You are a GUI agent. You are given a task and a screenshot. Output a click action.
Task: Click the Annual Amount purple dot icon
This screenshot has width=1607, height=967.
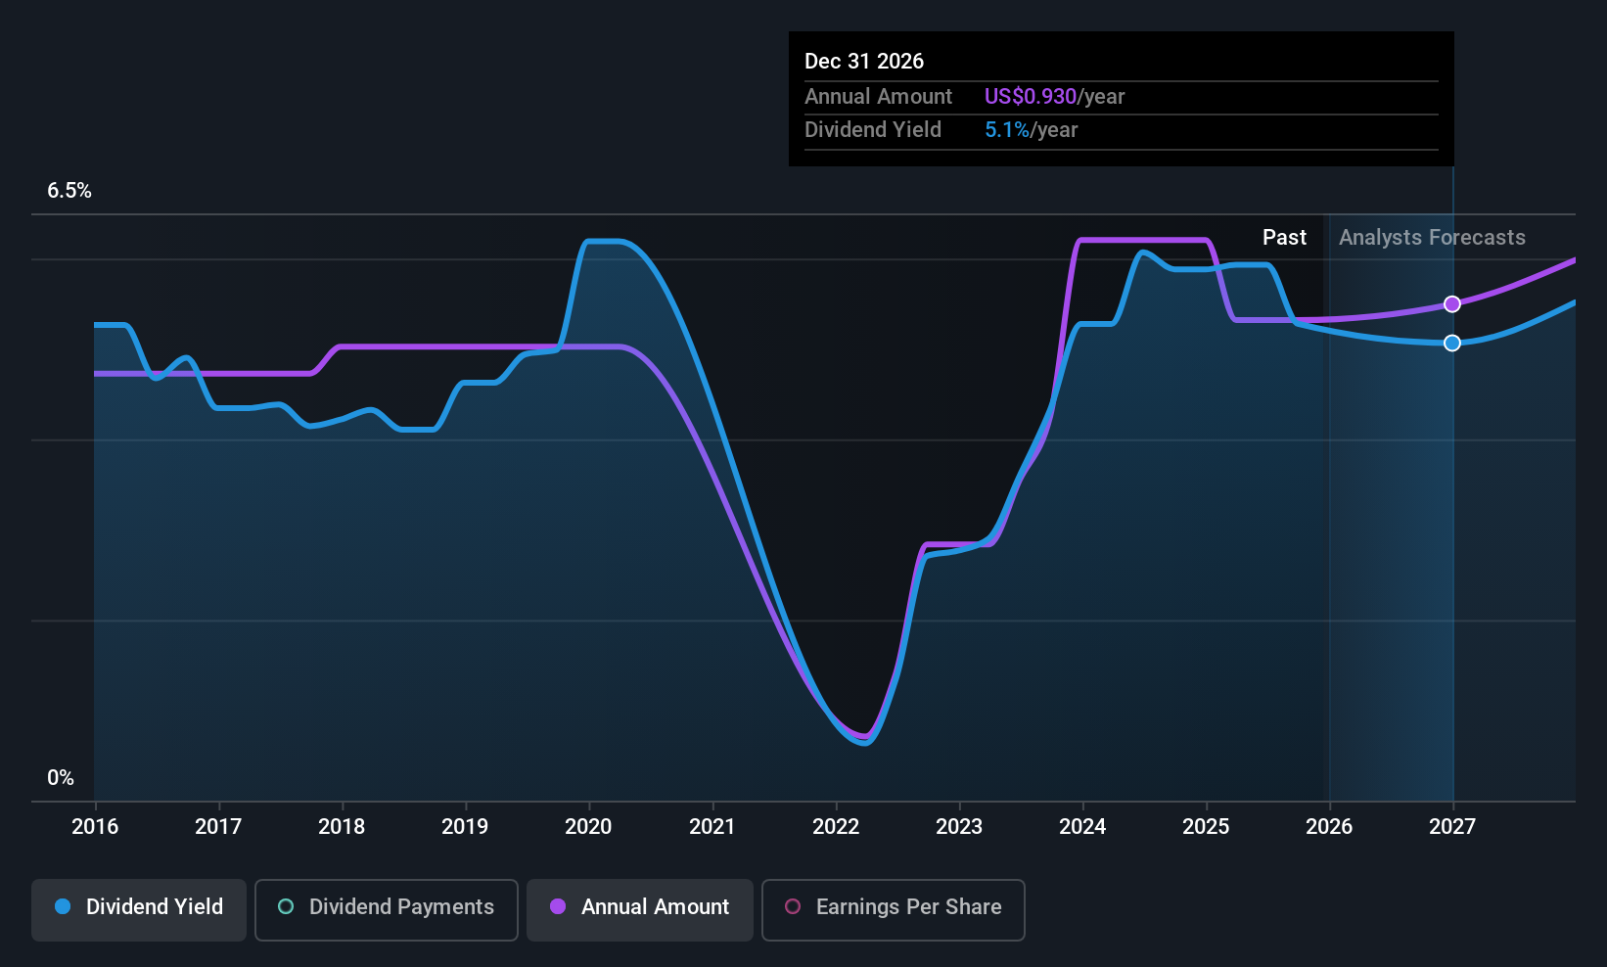[x=557, y=907]
